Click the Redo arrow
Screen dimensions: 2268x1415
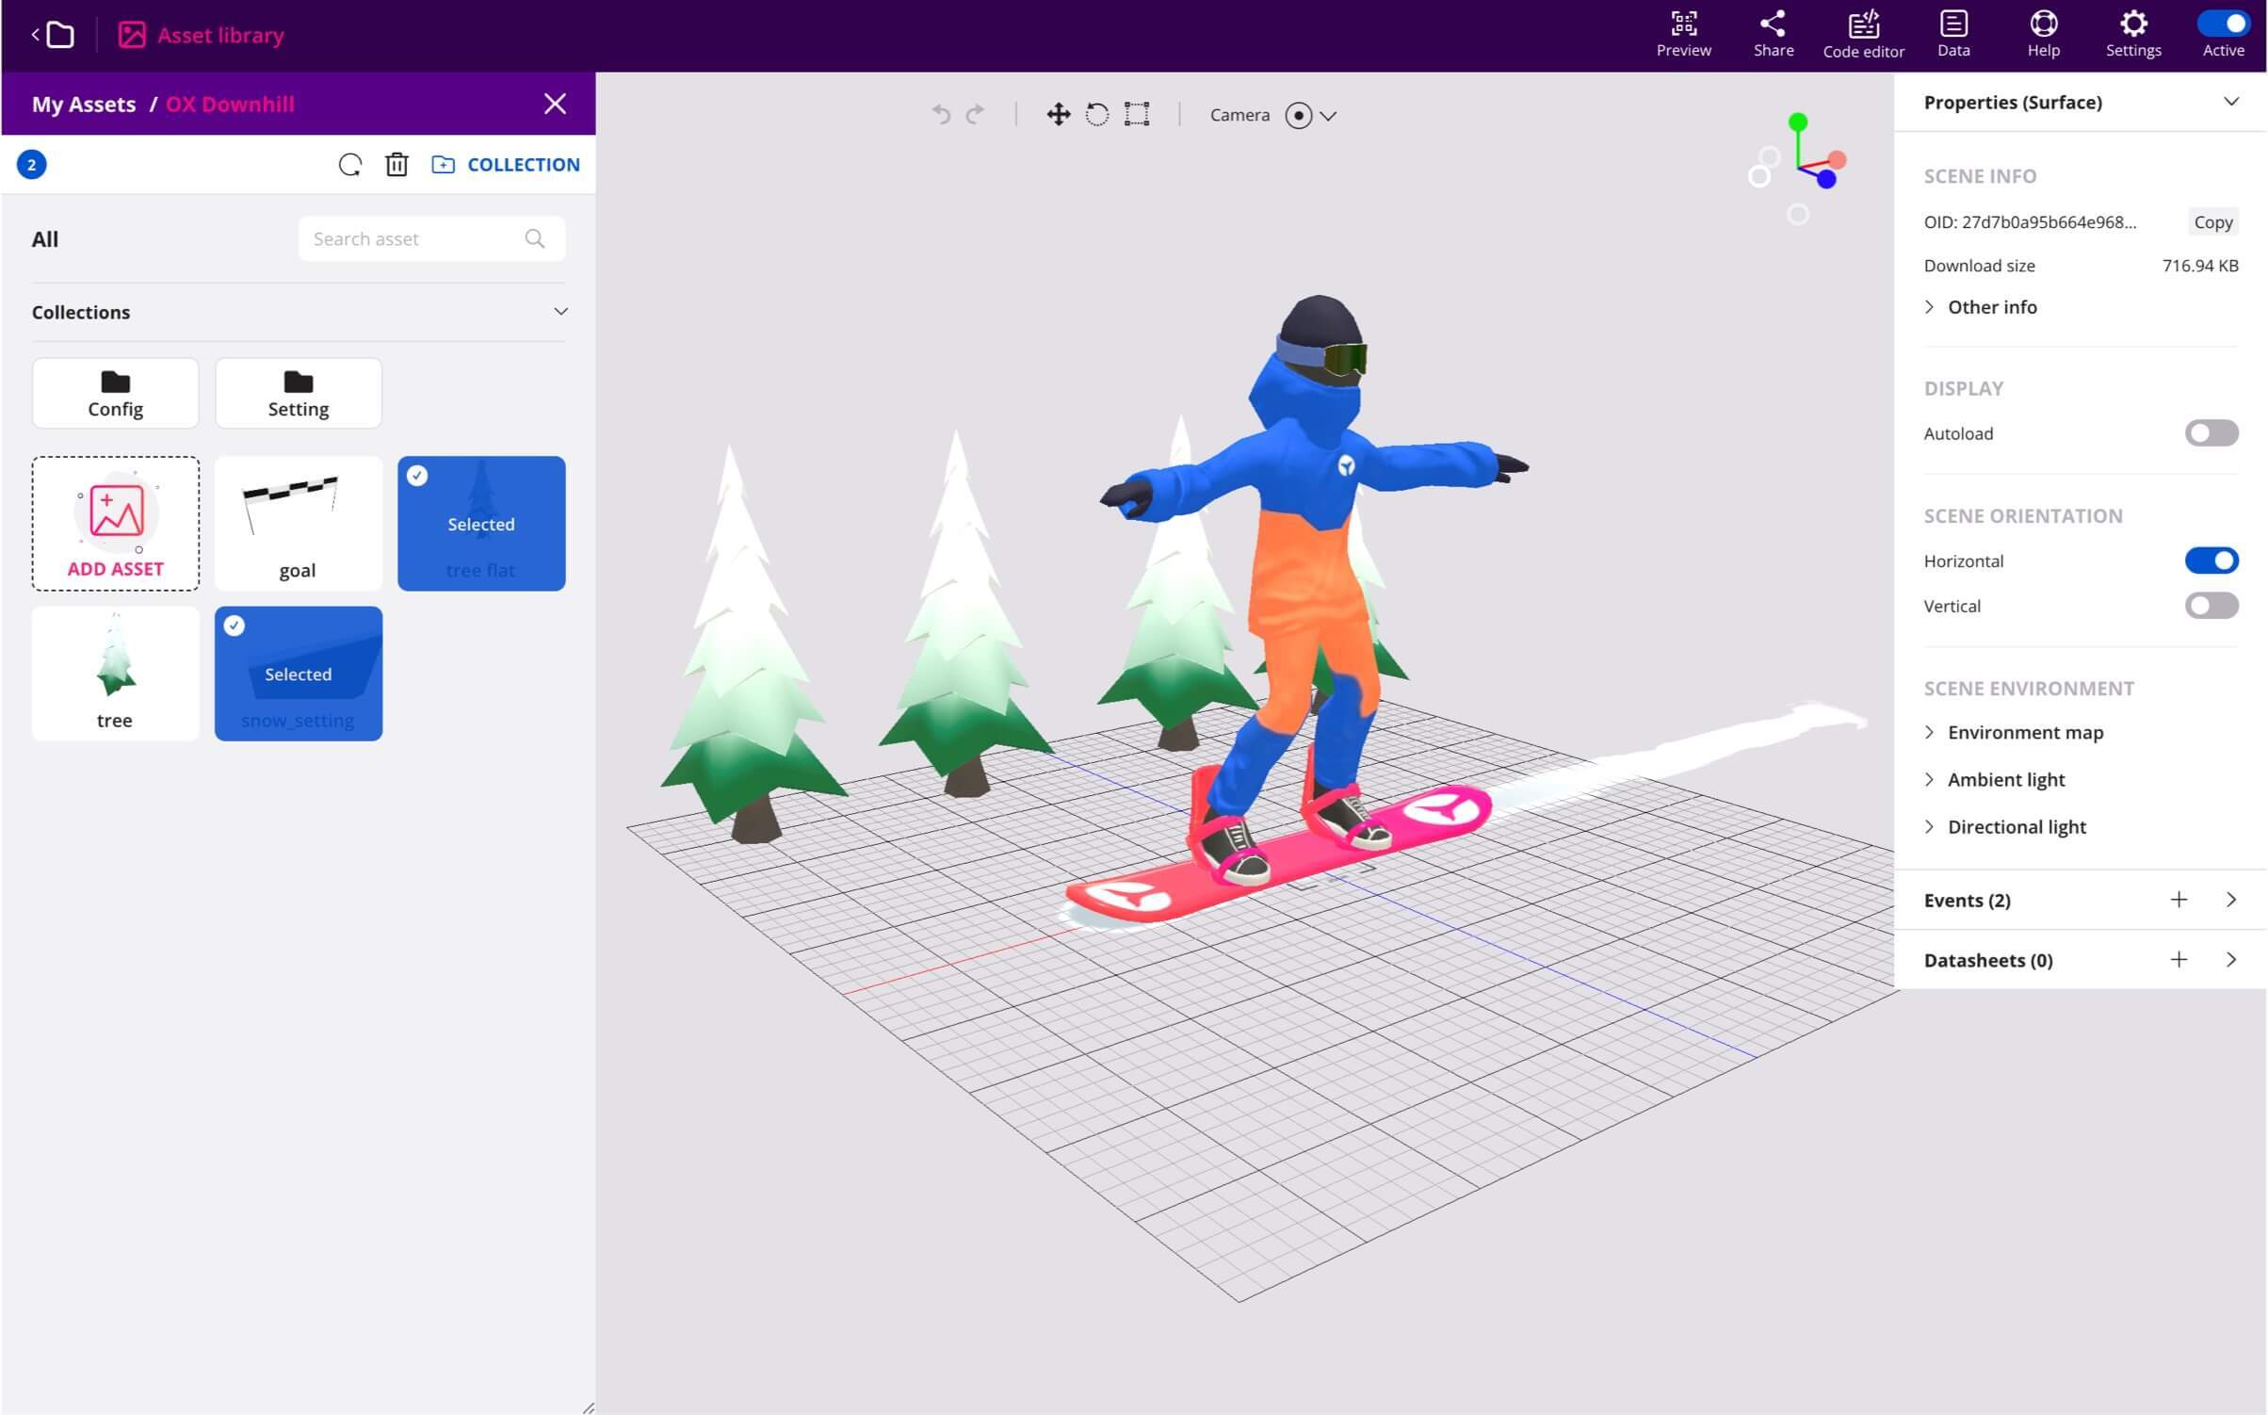[x=976, y=115]
